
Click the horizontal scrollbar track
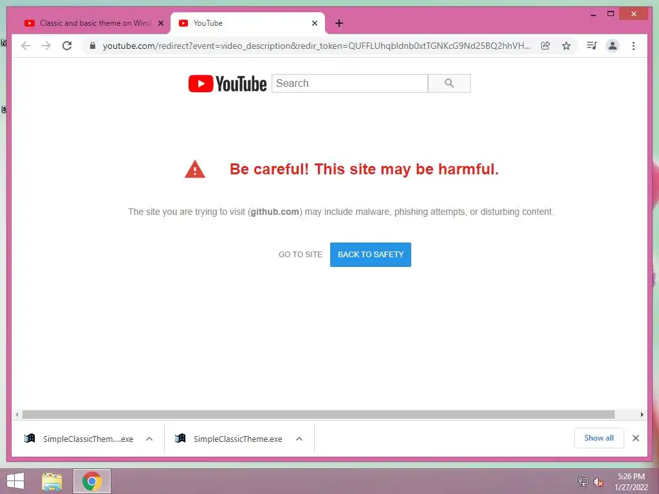pos(329,415)
